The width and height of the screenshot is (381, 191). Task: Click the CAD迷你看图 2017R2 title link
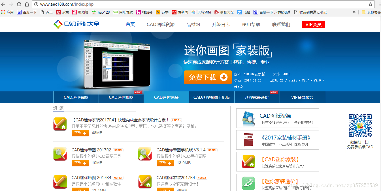[91, 150]
